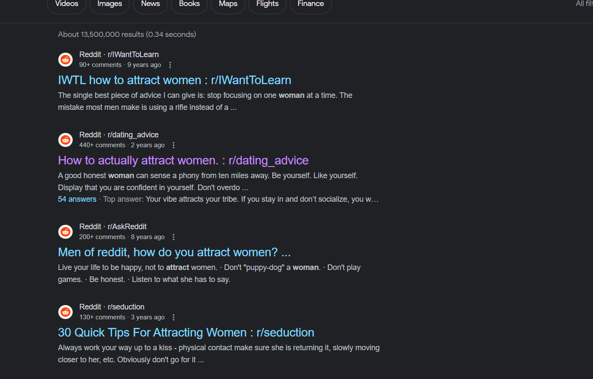The width and height of the screenshot is (593, 379).
Task: Open the Flights search tab
Action: (267, 4)
